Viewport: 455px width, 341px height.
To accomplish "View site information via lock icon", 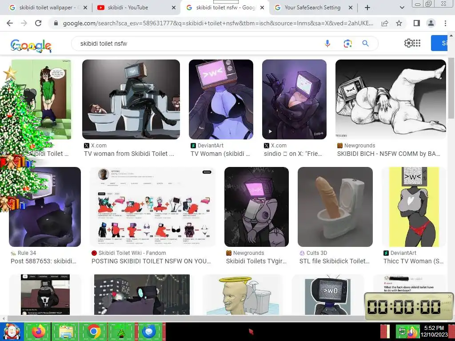I will pyautogui.click(x=56, y=23).
